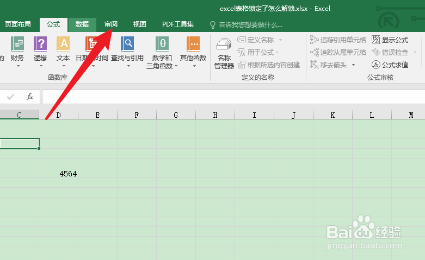Click 定义名称 define name button
This screenshot has width=425, height=260.
pyautogui.click(x=256, y=40)
